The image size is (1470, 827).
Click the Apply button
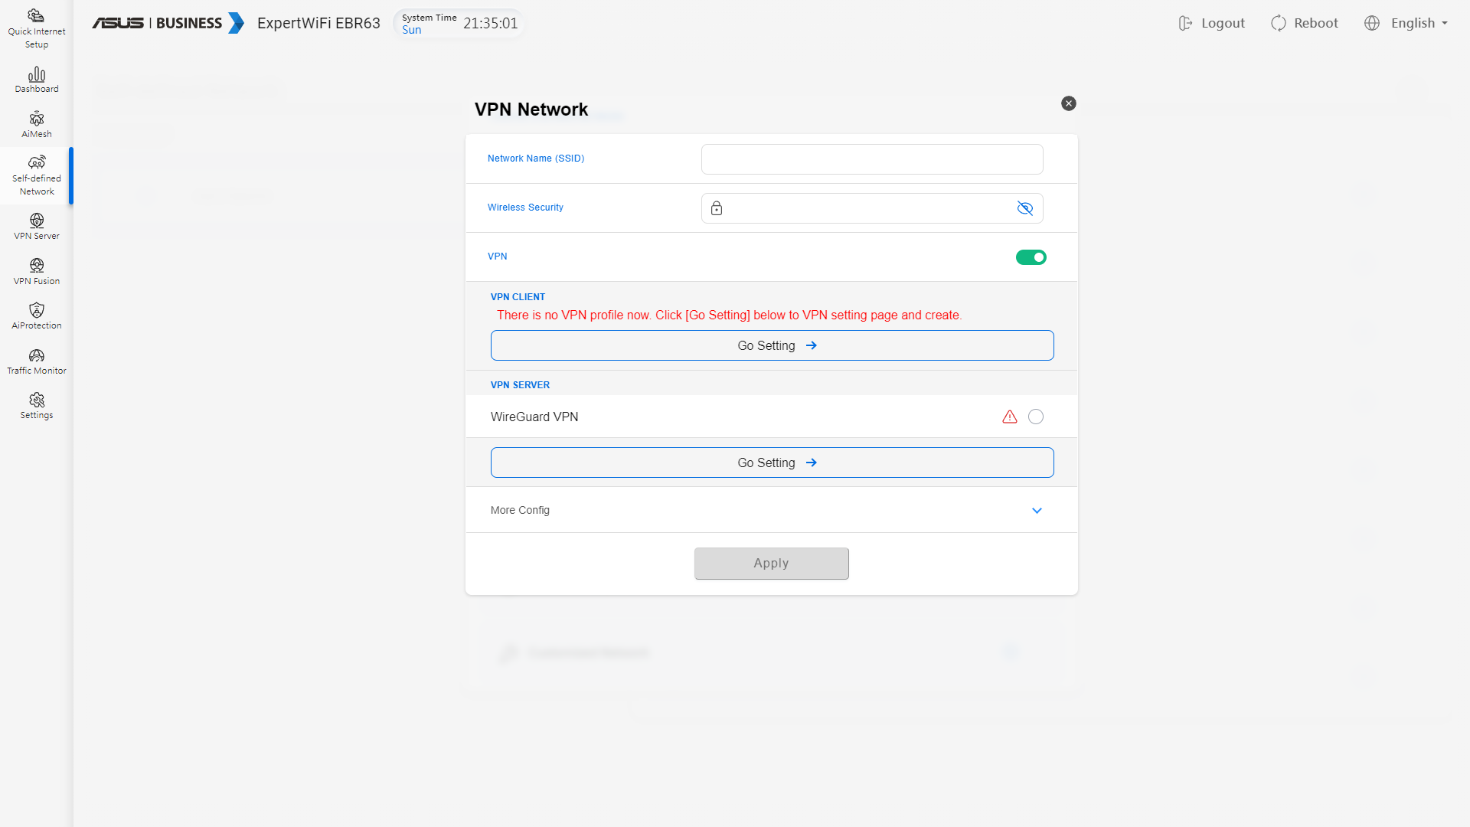pyautogui.click(x=771, y=564)
